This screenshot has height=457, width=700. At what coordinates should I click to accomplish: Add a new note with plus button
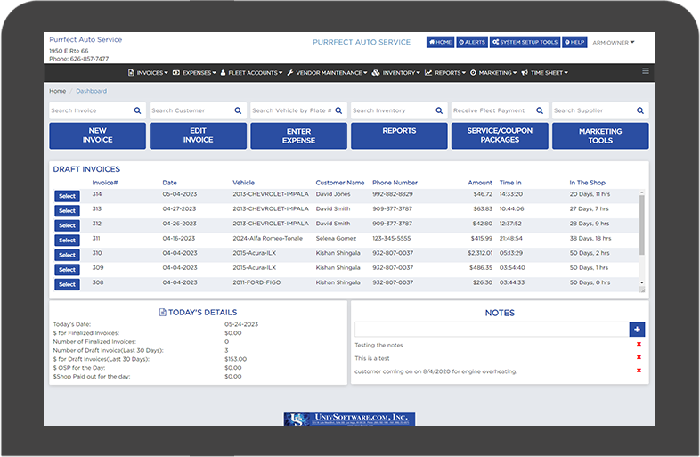636,329
